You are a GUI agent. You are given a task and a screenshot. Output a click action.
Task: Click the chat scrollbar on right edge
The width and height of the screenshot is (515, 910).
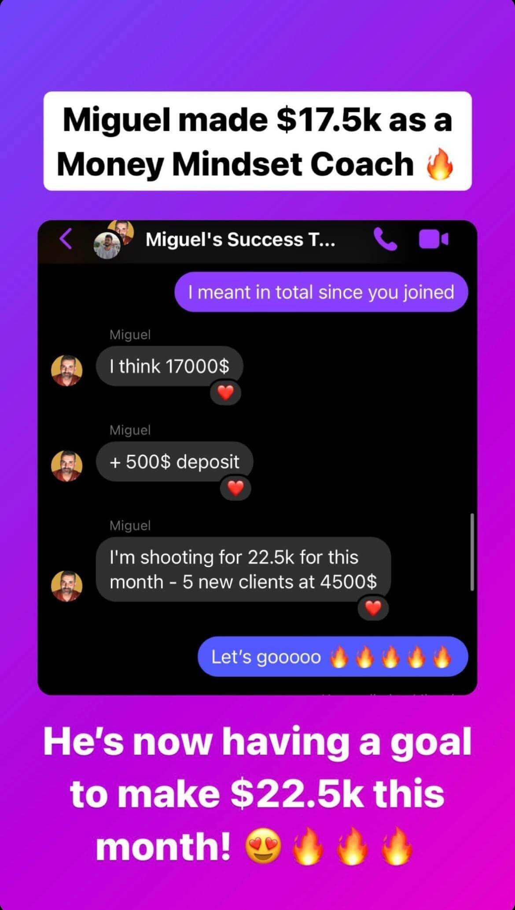tap(472, 552)
